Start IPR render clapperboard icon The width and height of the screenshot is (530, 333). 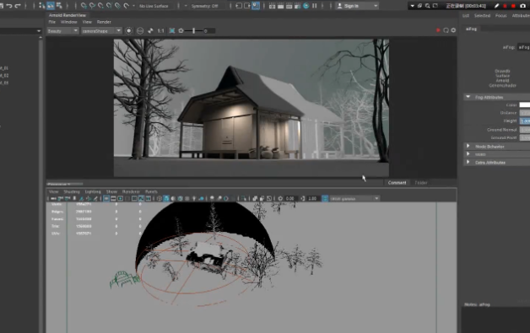(289, 6)
